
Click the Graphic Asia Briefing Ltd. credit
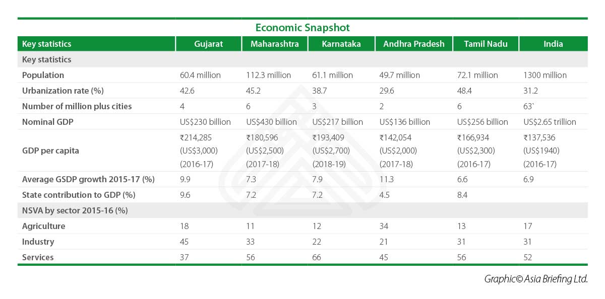(x=536, y=279)
